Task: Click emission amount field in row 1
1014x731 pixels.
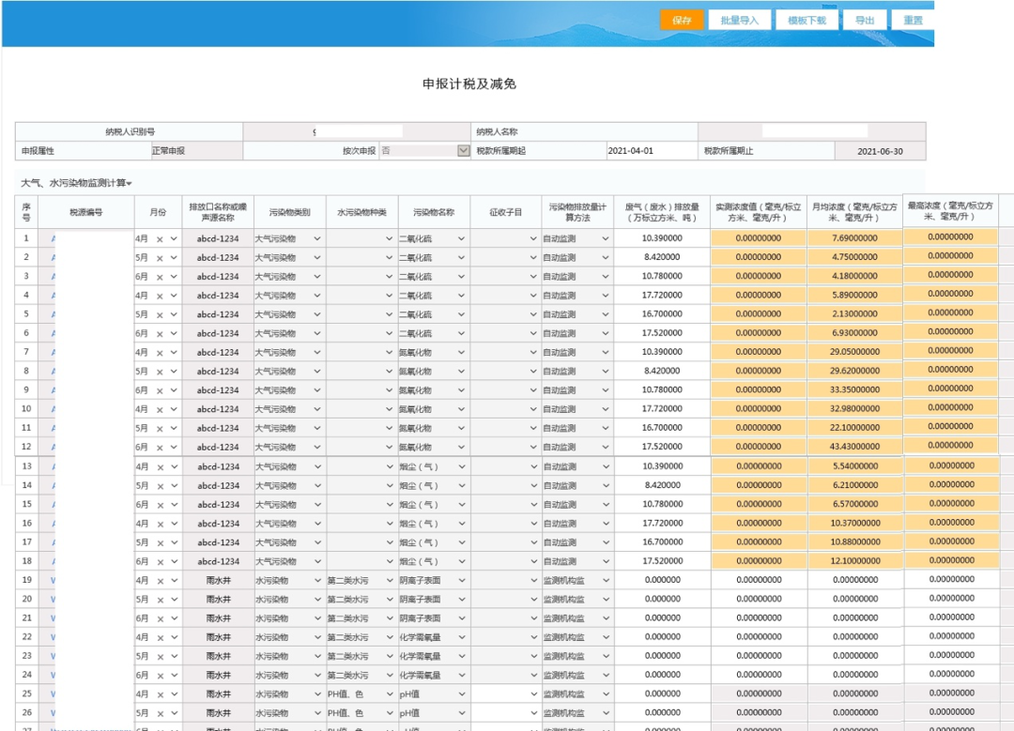Action: point(662,238)
